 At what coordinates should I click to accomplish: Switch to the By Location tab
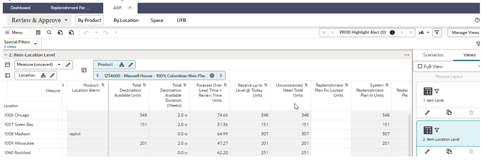(126, 20)
